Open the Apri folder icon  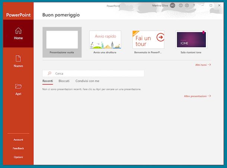[x=18, y=86]
